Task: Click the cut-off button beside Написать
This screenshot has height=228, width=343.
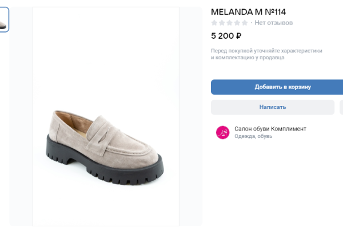Action: [x=341, y=107]
